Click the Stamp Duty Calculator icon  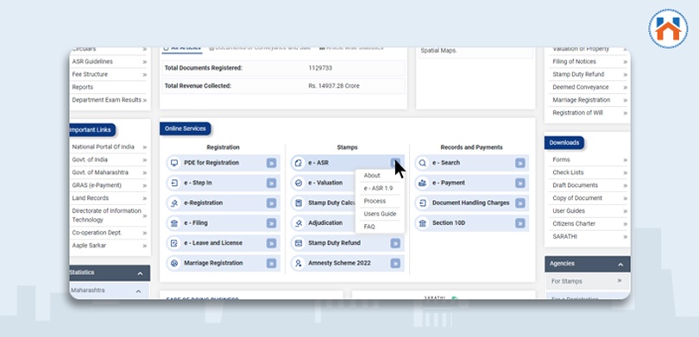299,203
